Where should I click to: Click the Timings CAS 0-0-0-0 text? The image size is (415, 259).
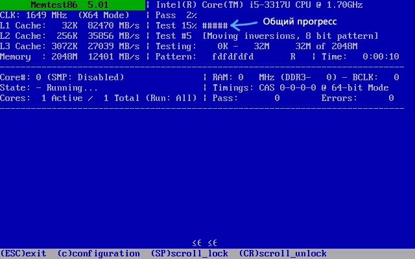(301, 87)
